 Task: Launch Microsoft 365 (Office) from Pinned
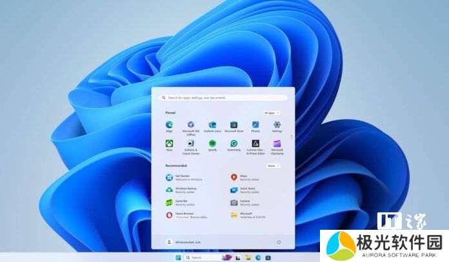pos(190,125)
